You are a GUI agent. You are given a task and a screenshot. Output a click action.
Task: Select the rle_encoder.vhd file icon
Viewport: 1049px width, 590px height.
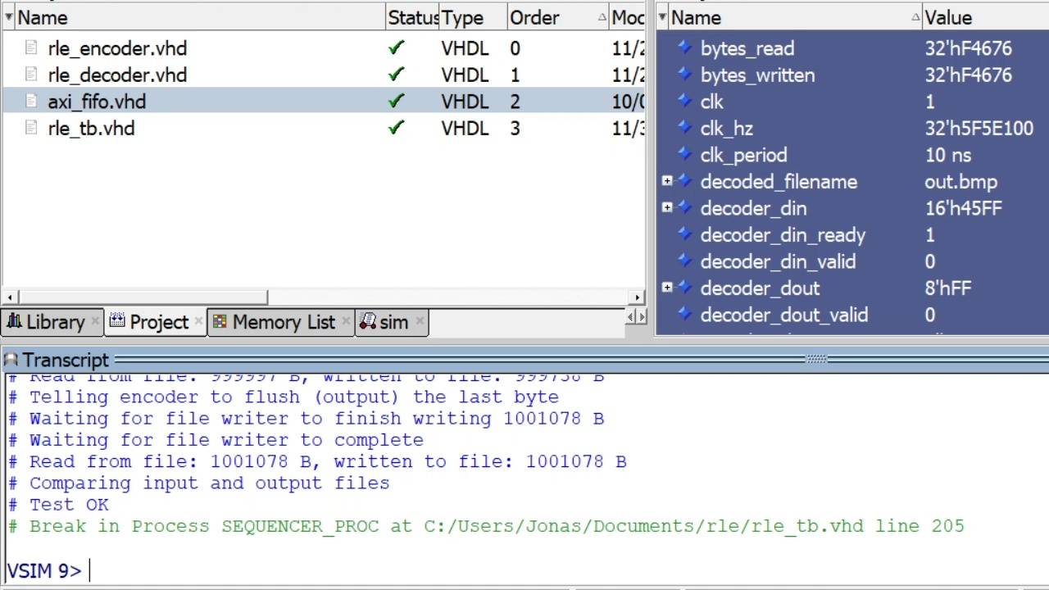coord(31,48)
